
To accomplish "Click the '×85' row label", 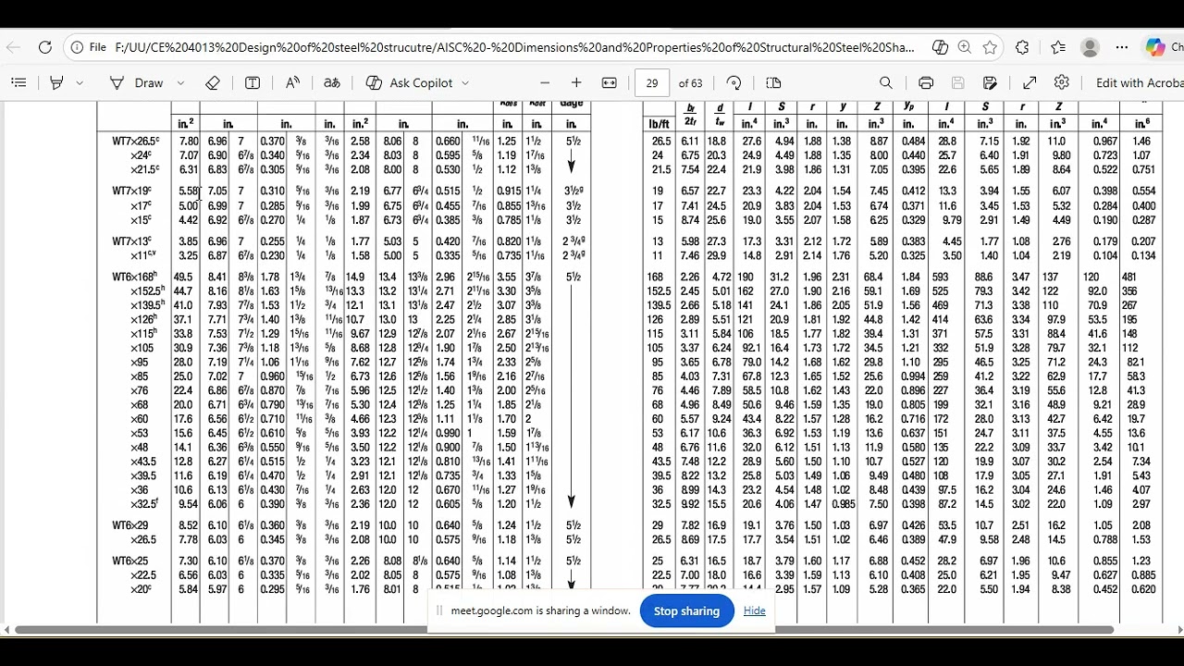I will click(x=140, y=376).
